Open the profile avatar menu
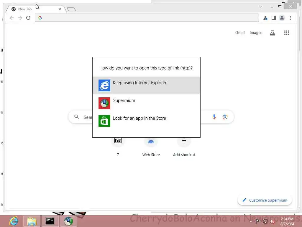This screenshot has height=227, width=302. 282,18
